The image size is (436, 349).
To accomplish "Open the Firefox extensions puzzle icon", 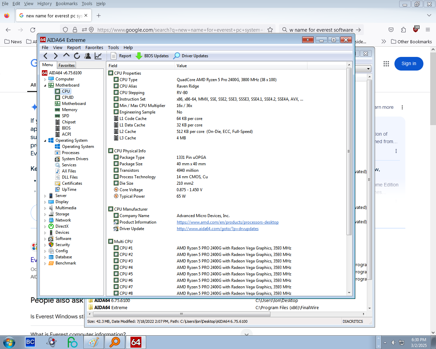I will click(403, 30).
